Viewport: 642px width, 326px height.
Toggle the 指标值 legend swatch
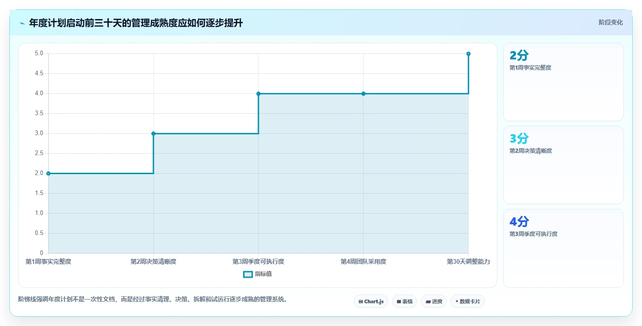pyautogui.click(x=248, y=274)
